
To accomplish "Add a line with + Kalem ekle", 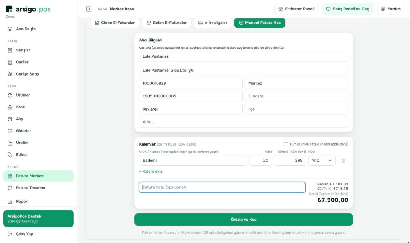I will 151,172.
